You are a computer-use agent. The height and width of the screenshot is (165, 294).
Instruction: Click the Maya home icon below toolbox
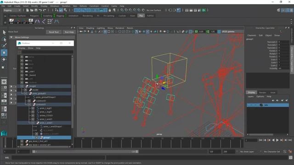[4, 133]
